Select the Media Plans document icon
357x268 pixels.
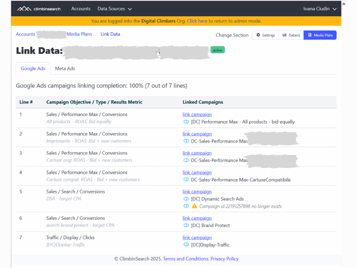310,35
